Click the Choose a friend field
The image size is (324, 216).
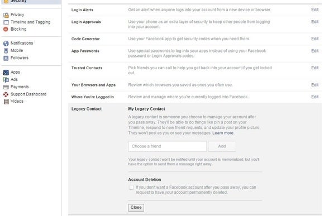[x=167, y=146]
